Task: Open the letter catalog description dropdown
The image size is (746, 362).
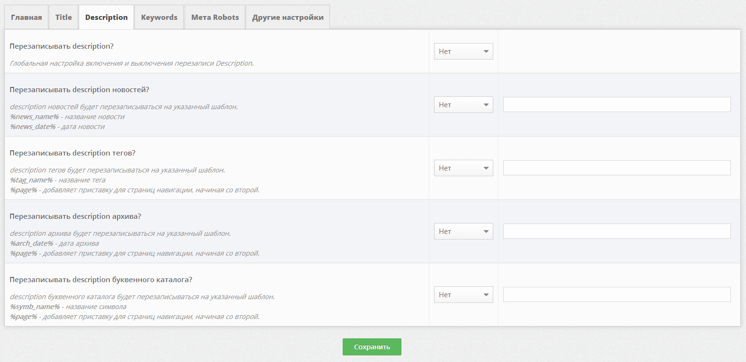Action: (x=463, y=295)
